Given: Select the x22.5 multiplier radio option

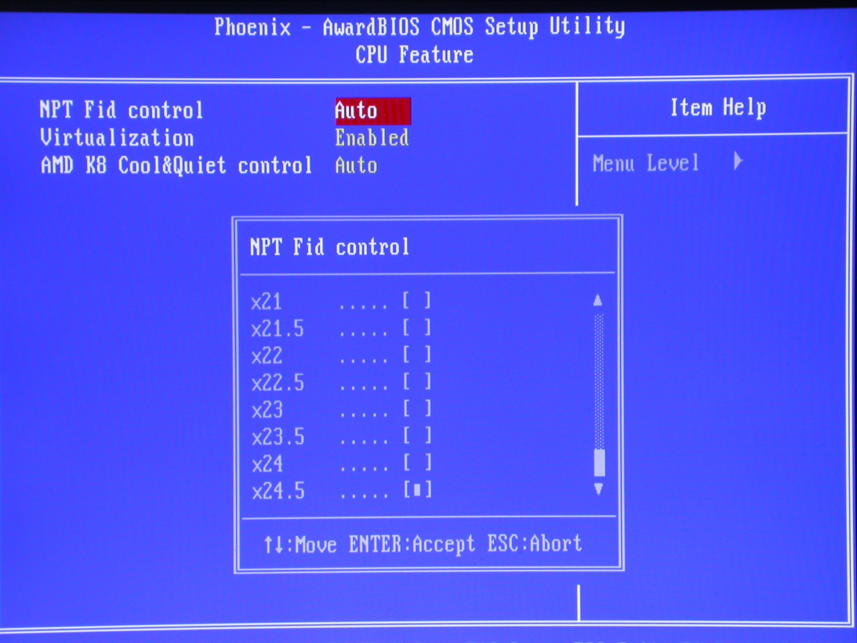Looking at the screenshot, I should click(416, 382).
